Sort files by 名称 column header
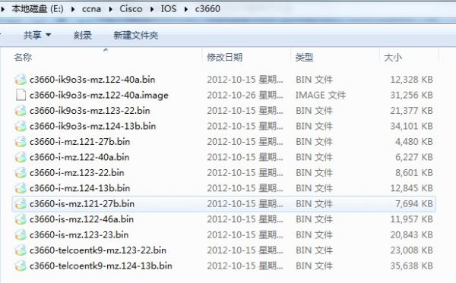The image size is (456, 283). coord(23,57)
